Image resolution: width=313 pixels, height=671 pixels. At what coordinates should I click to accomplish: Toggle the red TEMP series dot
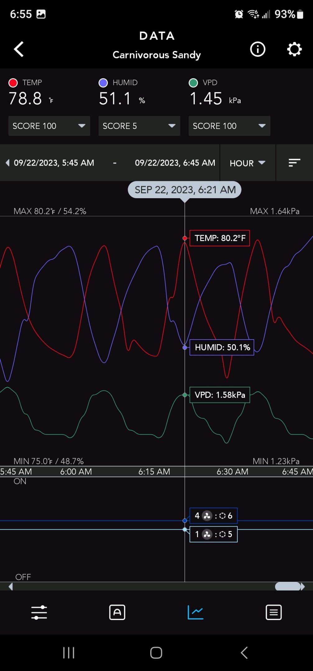13,83
